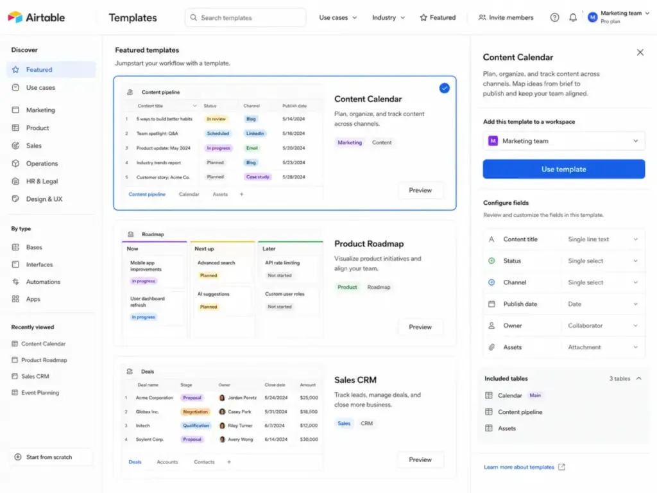Click the Bases type icon
Screen dimensions: 657x493
(x=15, y=247)
